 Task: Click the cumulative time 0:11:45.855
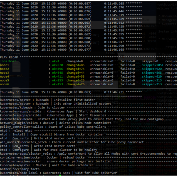[x=114, y=34]
